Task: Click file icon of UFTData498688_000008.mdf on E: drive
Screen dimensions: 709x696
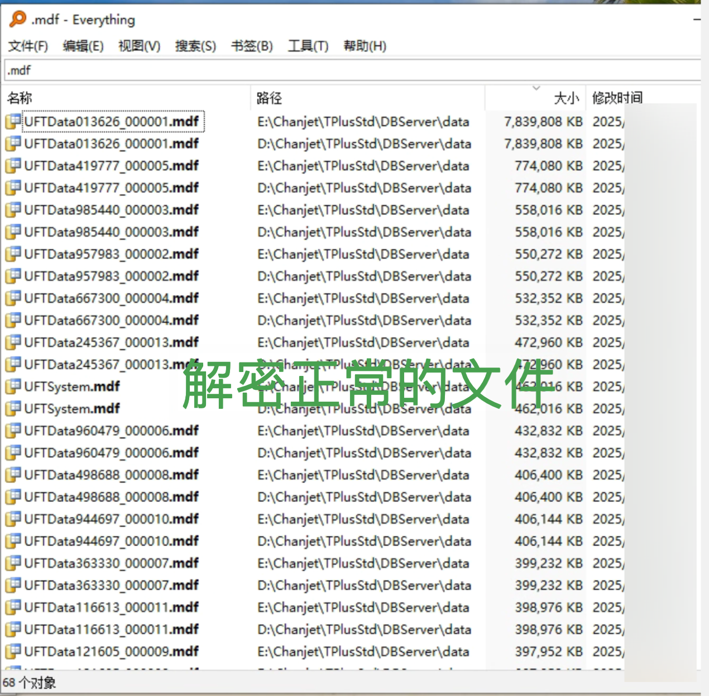Action: point(13,474)
